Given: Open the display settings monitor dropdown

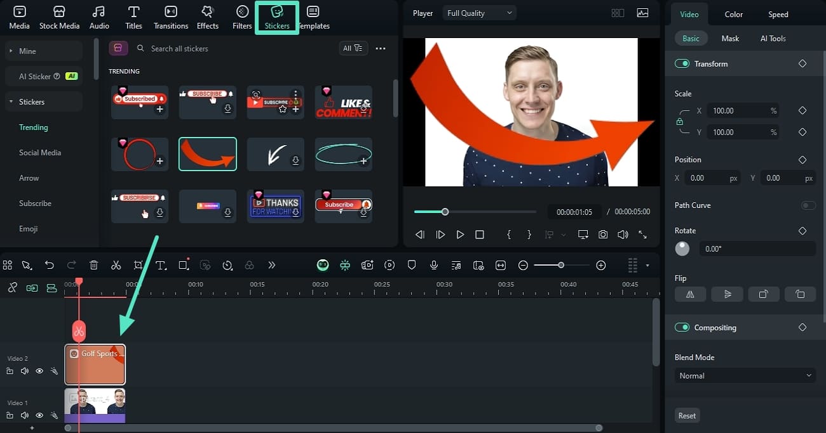Looking at the screenshot, I should (x=583, y=235).
